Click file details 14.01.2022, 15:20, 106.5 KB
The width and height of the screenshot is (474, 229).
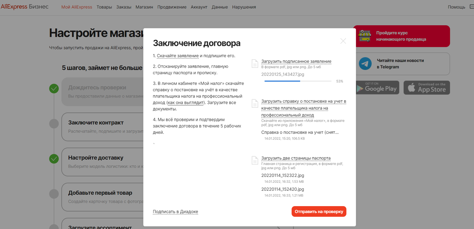coord(284,139)
